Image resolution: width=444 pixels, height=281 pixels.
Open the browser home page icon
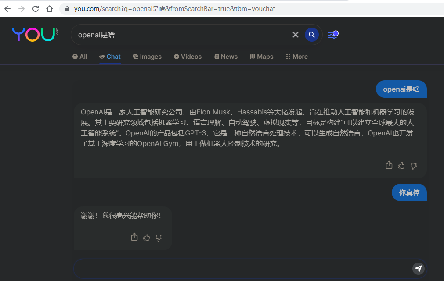pos(50,9)
